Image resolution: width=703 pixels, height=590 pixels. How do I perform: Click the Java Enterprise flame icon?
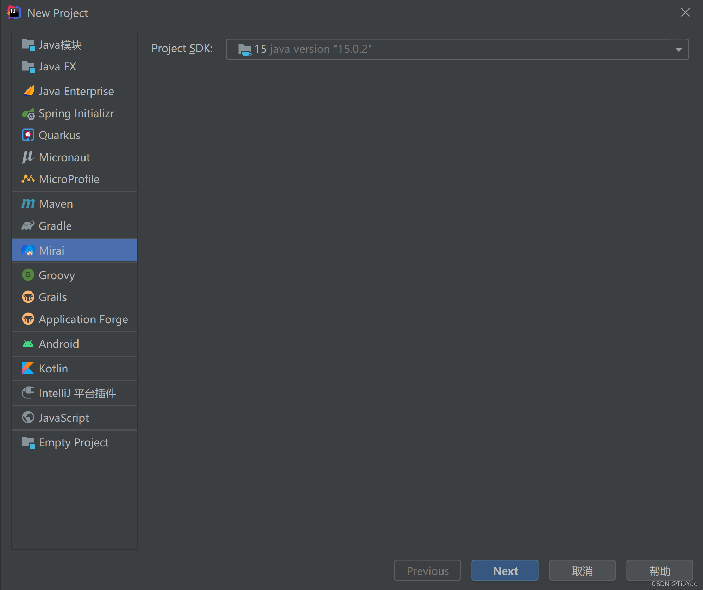click(x=28, y=91)
